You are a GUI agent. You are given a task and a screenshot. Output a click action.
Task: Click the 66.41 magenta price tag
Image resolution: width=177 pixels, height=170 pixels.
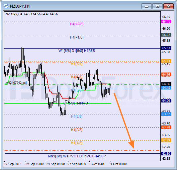166,21
